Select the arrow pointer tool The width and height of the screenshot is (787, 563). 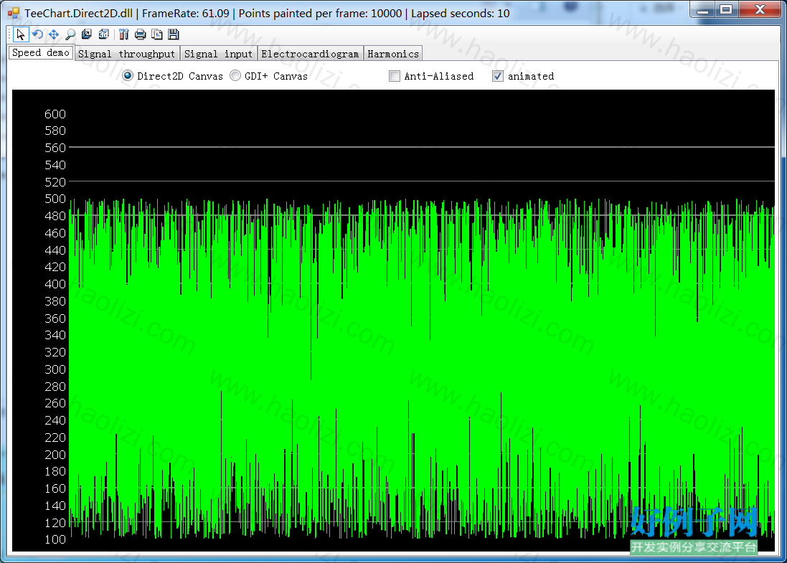tap(20, 34)
